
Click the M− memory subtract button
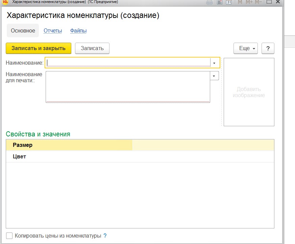259,2
